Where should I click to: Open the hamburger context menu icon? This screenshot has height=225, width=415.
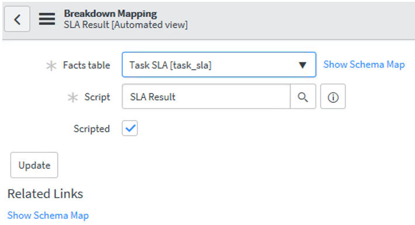coord(47,19)
